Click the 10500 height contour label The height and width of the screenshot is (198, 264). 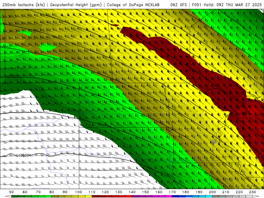pos(23,155)
